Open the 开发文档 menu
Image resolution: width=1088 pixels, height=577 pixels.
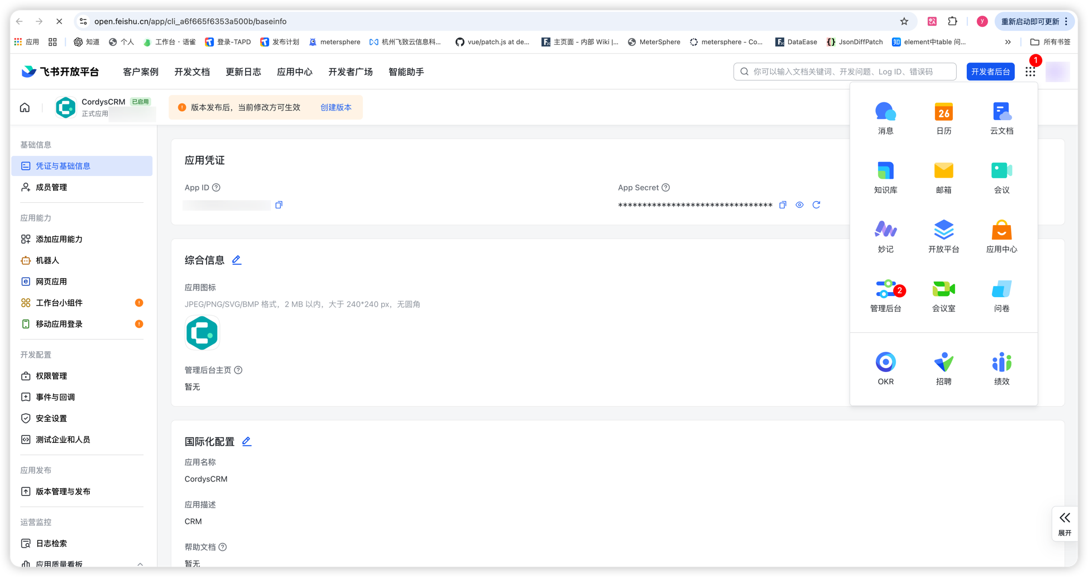pyautogui.click(x=191, y=72)
